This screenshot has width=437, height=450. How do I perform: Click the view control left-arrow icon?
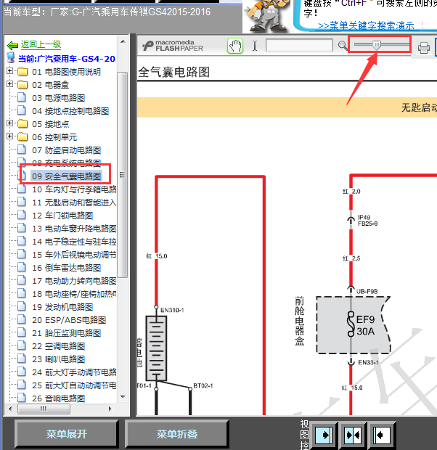[382, 435]
